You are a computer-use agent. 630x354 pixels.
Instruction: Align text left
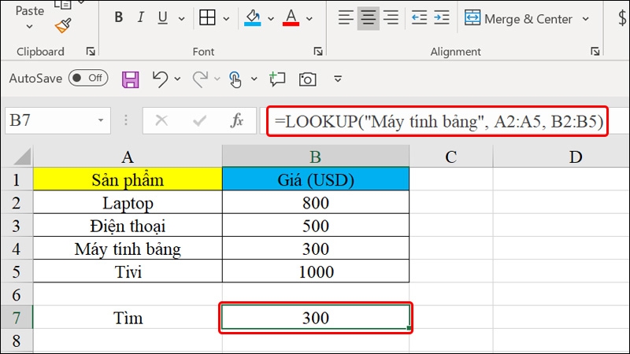(346, 17)
